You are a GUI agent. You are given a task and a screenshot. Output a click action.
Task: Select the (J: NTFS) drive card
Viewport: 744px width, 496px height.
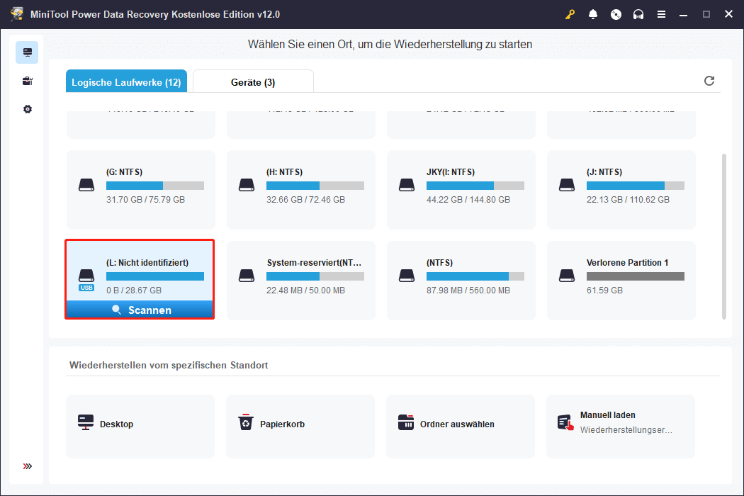point(621,189)
